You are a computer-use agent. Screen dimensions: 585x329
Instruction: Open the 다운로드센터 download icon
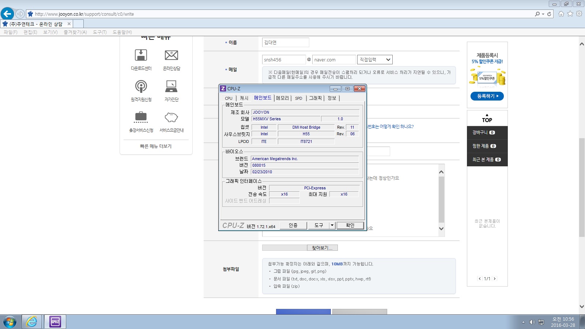tap(141, 55)
